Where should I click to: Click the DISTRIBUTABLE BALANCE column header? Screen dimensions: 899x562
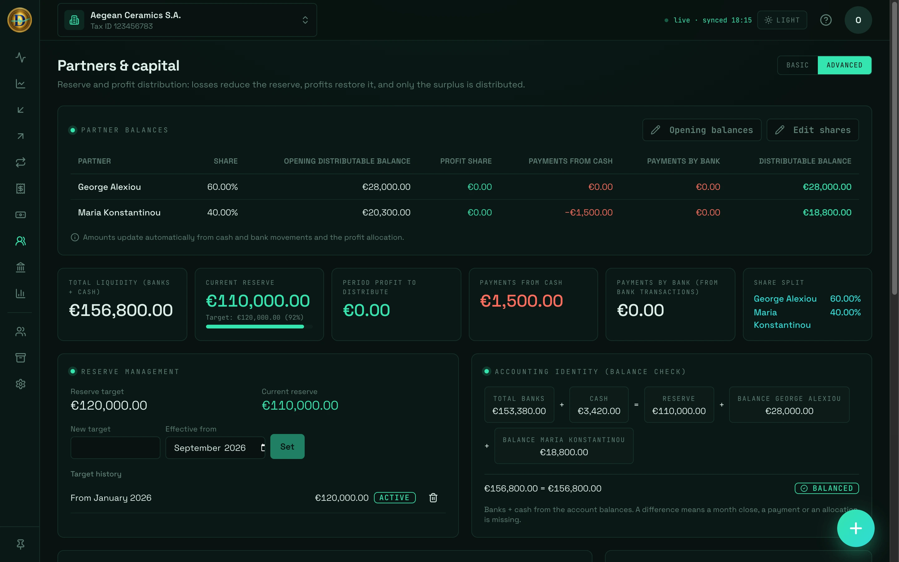805,161
